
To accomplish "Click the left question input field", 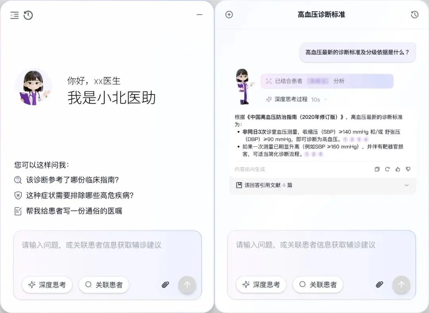I will coord(108,253).
